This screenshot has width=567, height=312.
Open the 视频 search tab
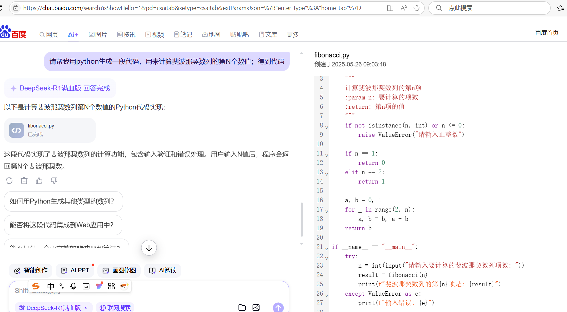(x=154, y=34)
